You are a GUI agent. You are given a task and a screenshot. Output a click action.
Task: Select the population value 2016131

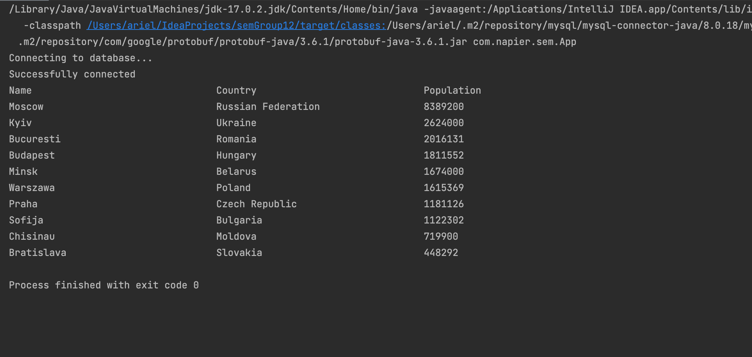pos(444,139)
